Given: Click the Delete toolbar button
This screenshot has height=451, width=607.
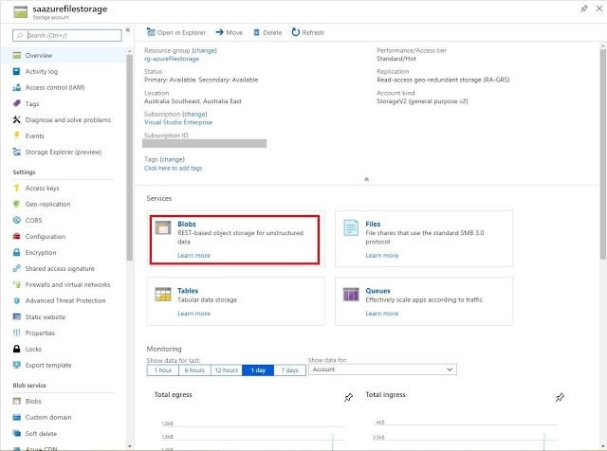Looking at the screenshot, I should click(x=267, y=32).
